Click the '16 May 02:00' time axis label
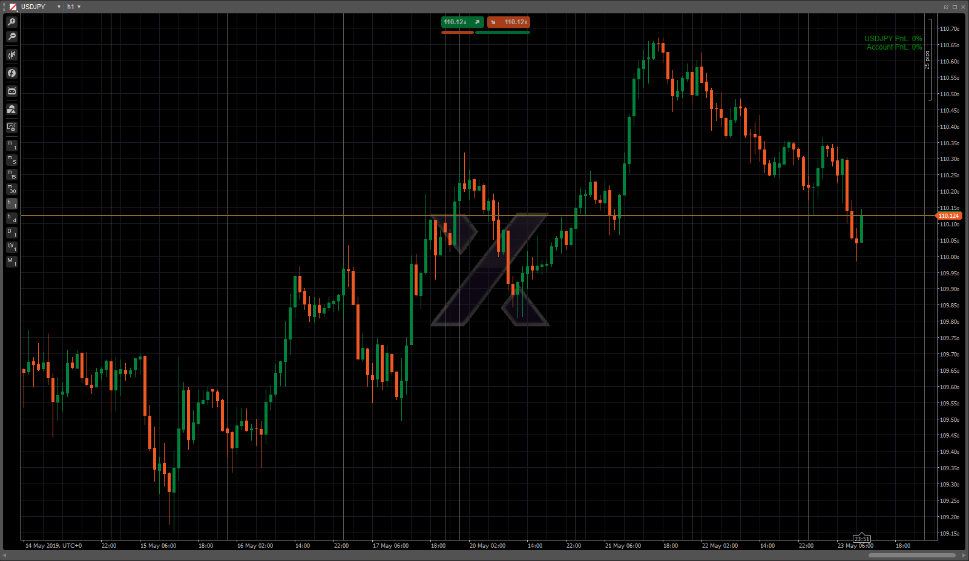The image size is (969, 561). (x=255, y=546)
